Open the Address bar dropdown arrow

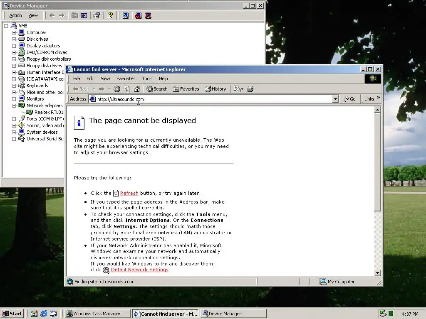336,99
